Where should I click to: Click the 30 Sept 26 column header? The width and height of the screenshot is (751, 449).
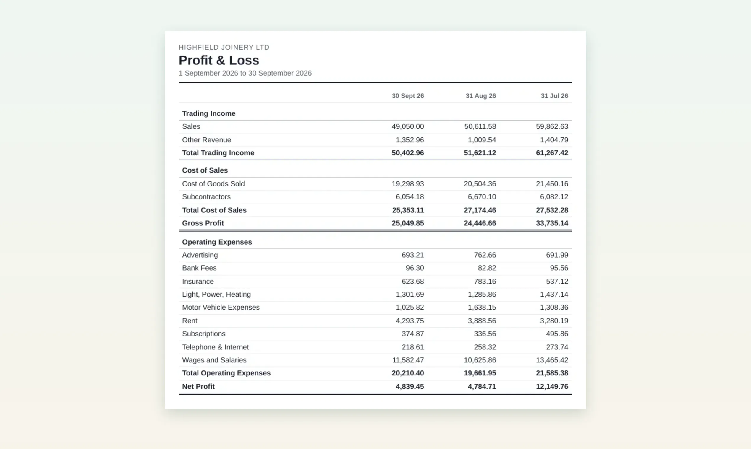[x=408, y=96]
